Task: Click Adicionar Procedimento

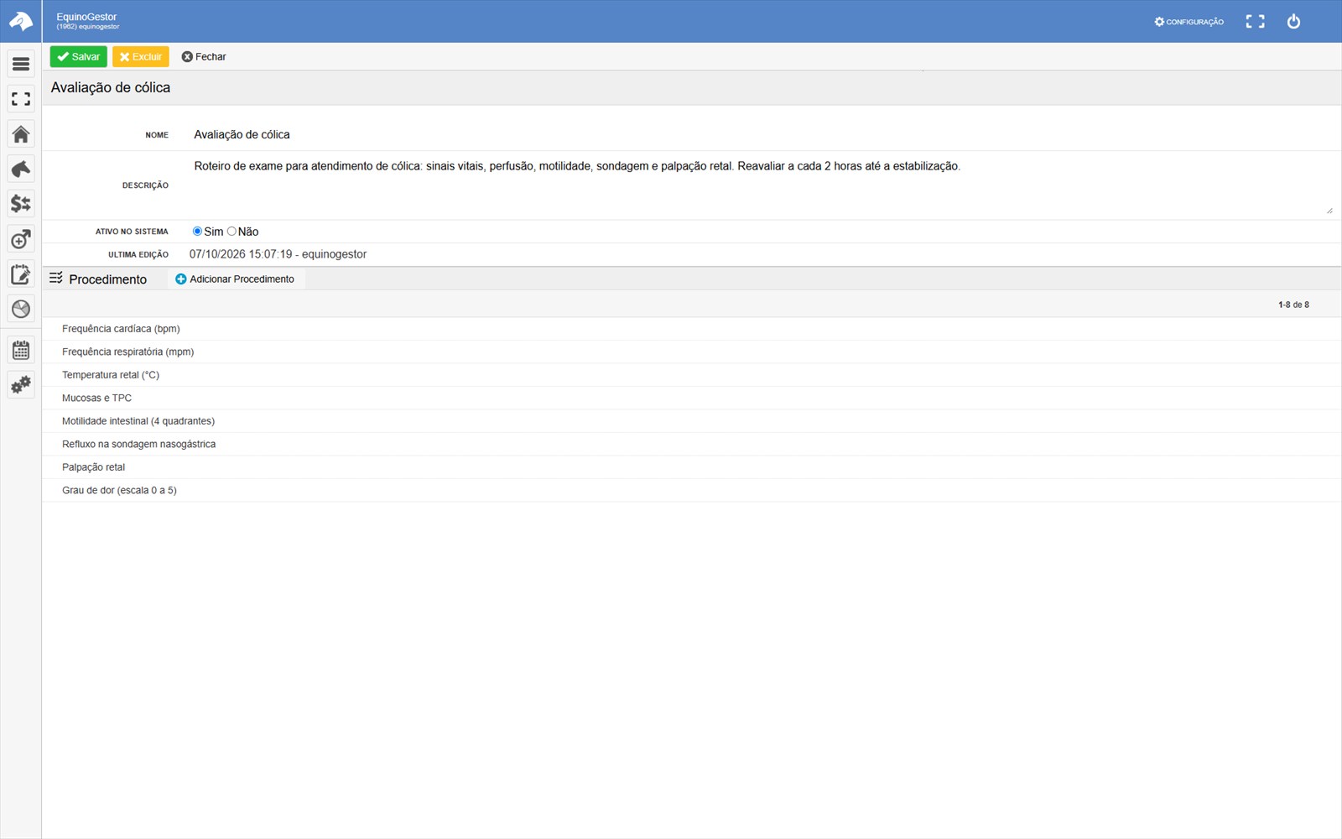Action: [x=235, y=279]
